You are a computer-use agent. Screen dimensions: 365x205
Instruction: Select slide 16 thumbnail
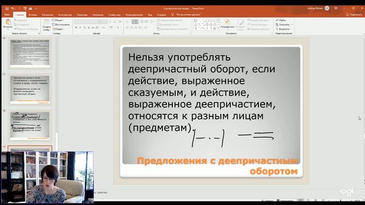(x=30, y=54)
